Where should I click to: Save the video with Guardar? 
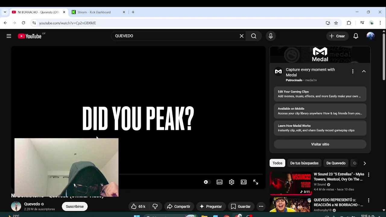point(241,206)
